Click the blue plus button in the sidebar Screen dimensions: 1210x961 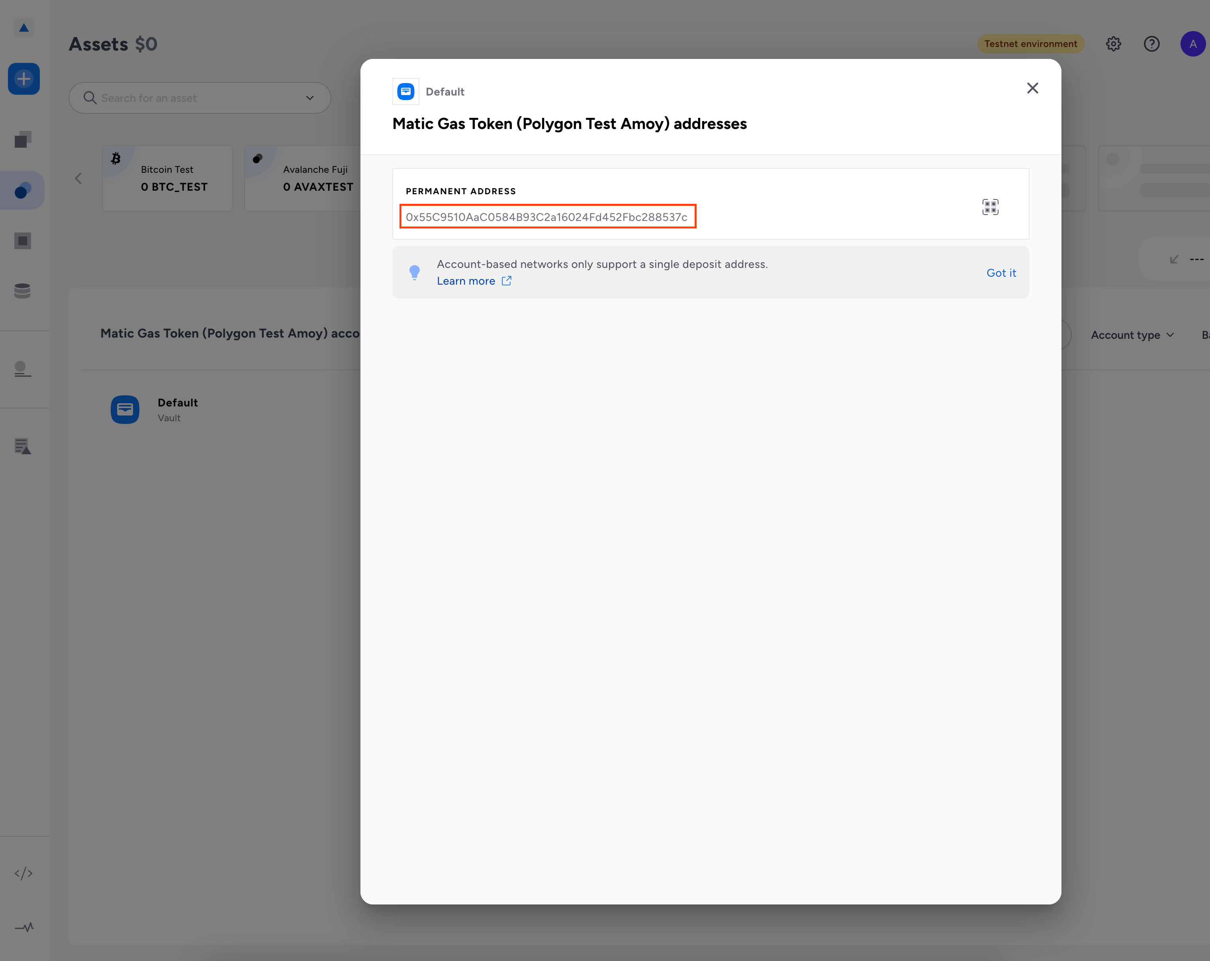click(x=24, y=78)
